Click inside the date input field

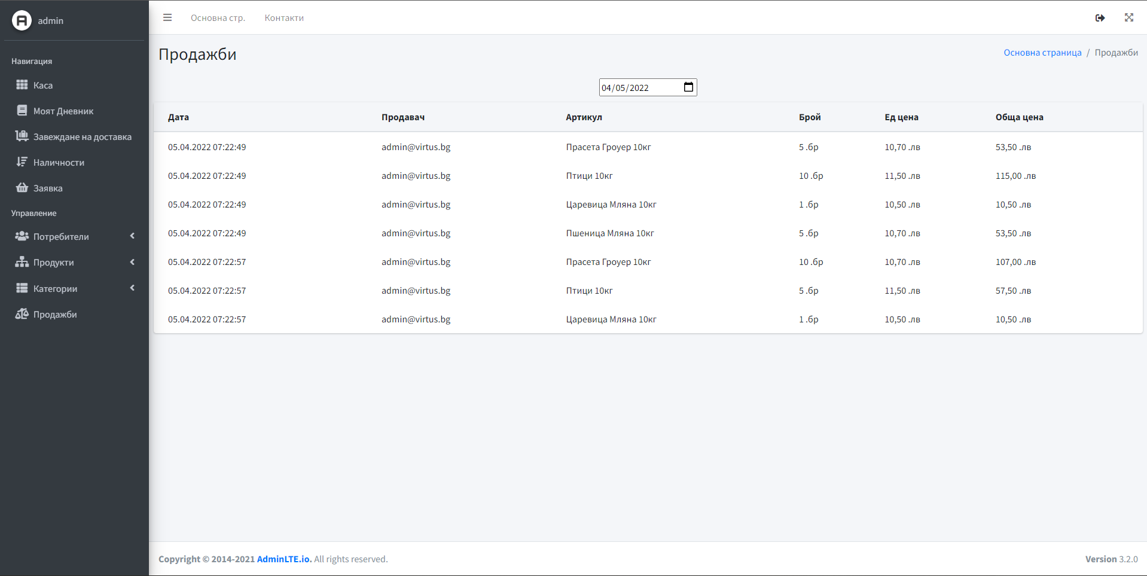click(x=634, y=87)
